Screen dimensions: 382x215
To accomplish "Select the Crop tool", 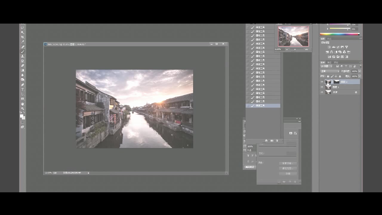I will (x=22, y=37).
